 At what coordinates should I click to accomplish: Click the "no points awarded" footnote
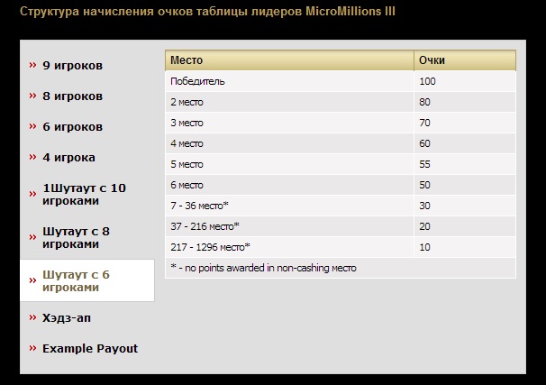click(263, 268)
